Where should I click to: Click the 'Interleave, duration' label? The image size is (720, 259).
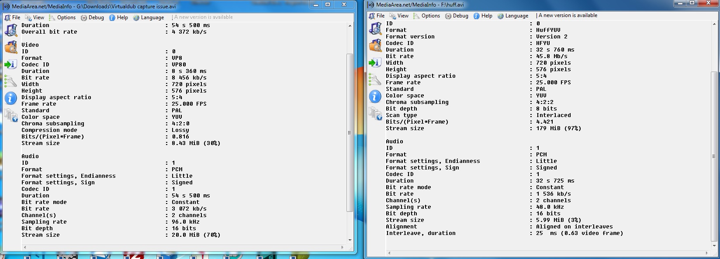click(x=421, y=233)
